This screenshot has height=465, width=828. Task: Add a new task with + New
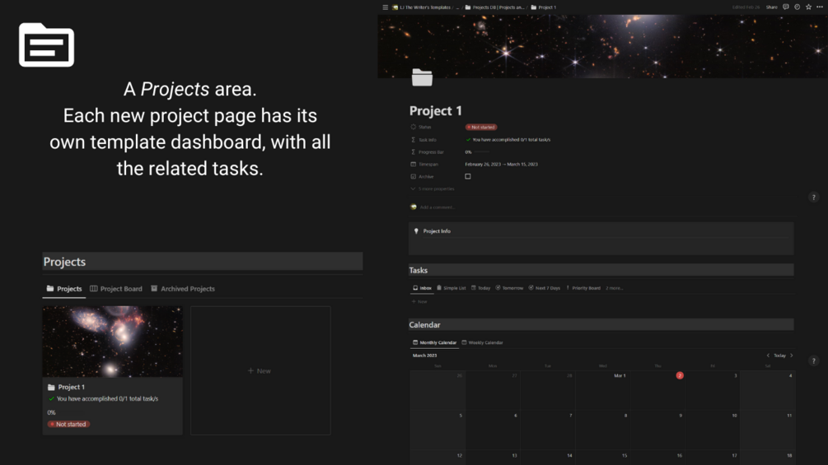[x=419, y=301]
